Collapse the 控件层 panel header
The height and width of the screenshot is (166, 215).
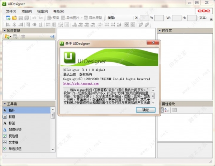coord(159,31)
